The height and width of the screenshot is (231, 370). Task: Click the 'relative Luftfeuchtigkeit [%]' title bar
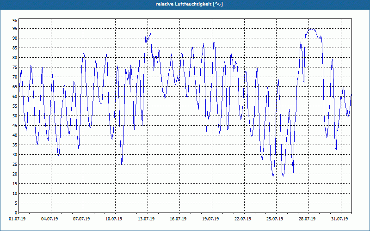tap(185, 4)
